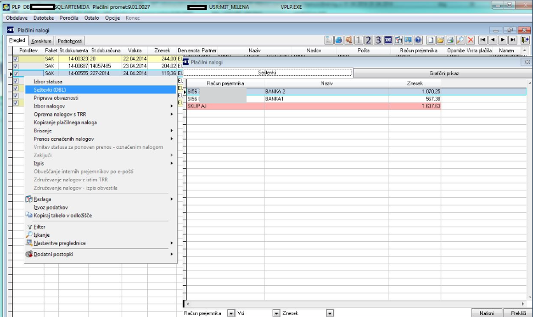Viewport: 533px width, 317px height.
Task: Click the funnel icon beside Filter
Action: coord(29,227)
